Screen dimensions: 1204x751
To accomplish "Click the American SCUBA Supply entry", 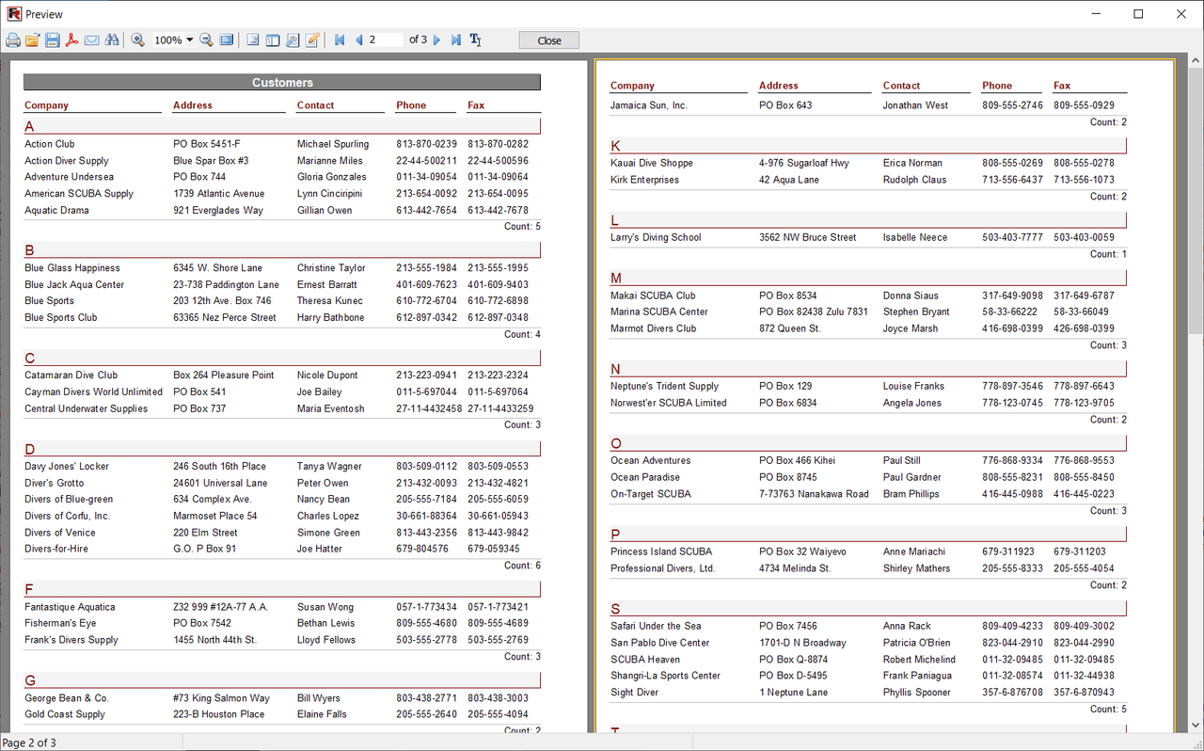I will (79, 194).
